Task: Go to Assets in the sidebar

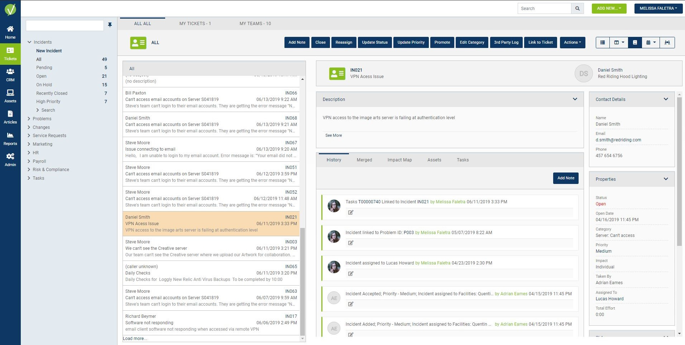Action: [10, 96]
